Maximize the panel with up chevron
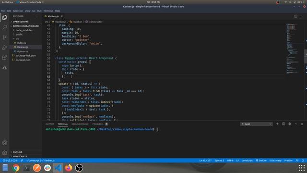Viewport: 307px width, 173px height. click(x=296, y=124)
